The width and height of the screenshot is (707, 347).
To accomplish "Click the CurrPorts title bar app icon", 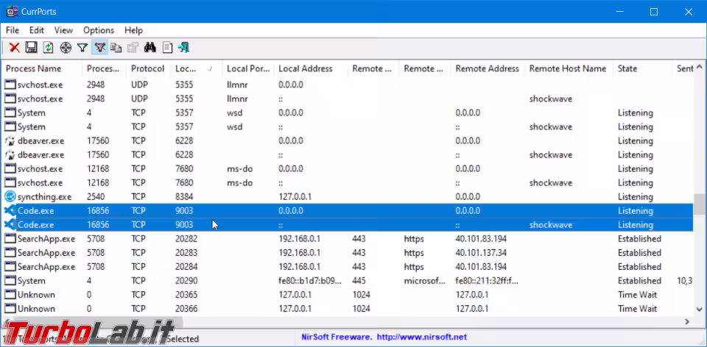I will tap(13, 12).
